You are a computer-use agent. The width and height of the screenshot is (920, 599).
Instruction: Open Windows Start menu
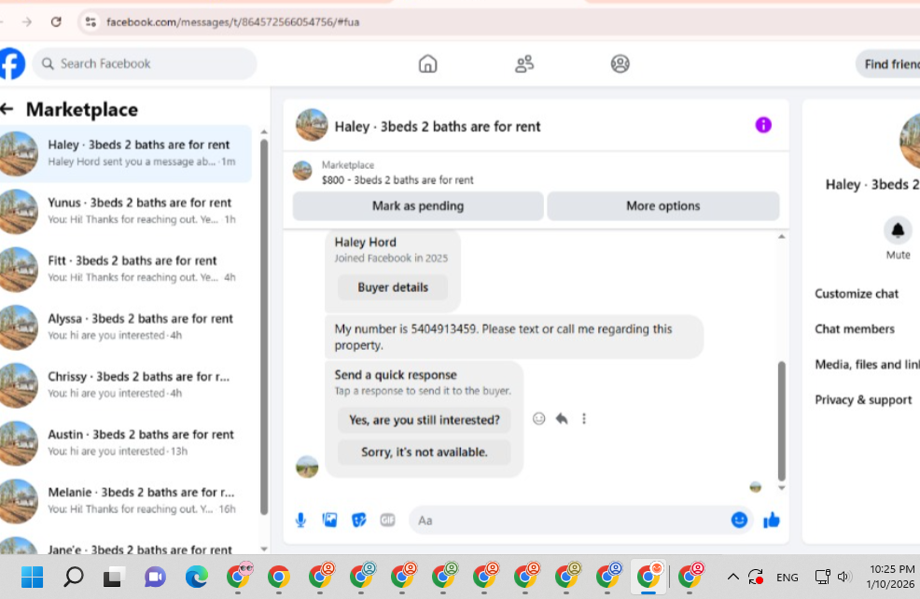(32, 578)
